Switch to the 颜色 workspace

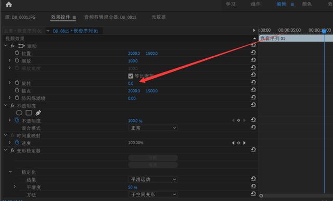pos(306,4)
